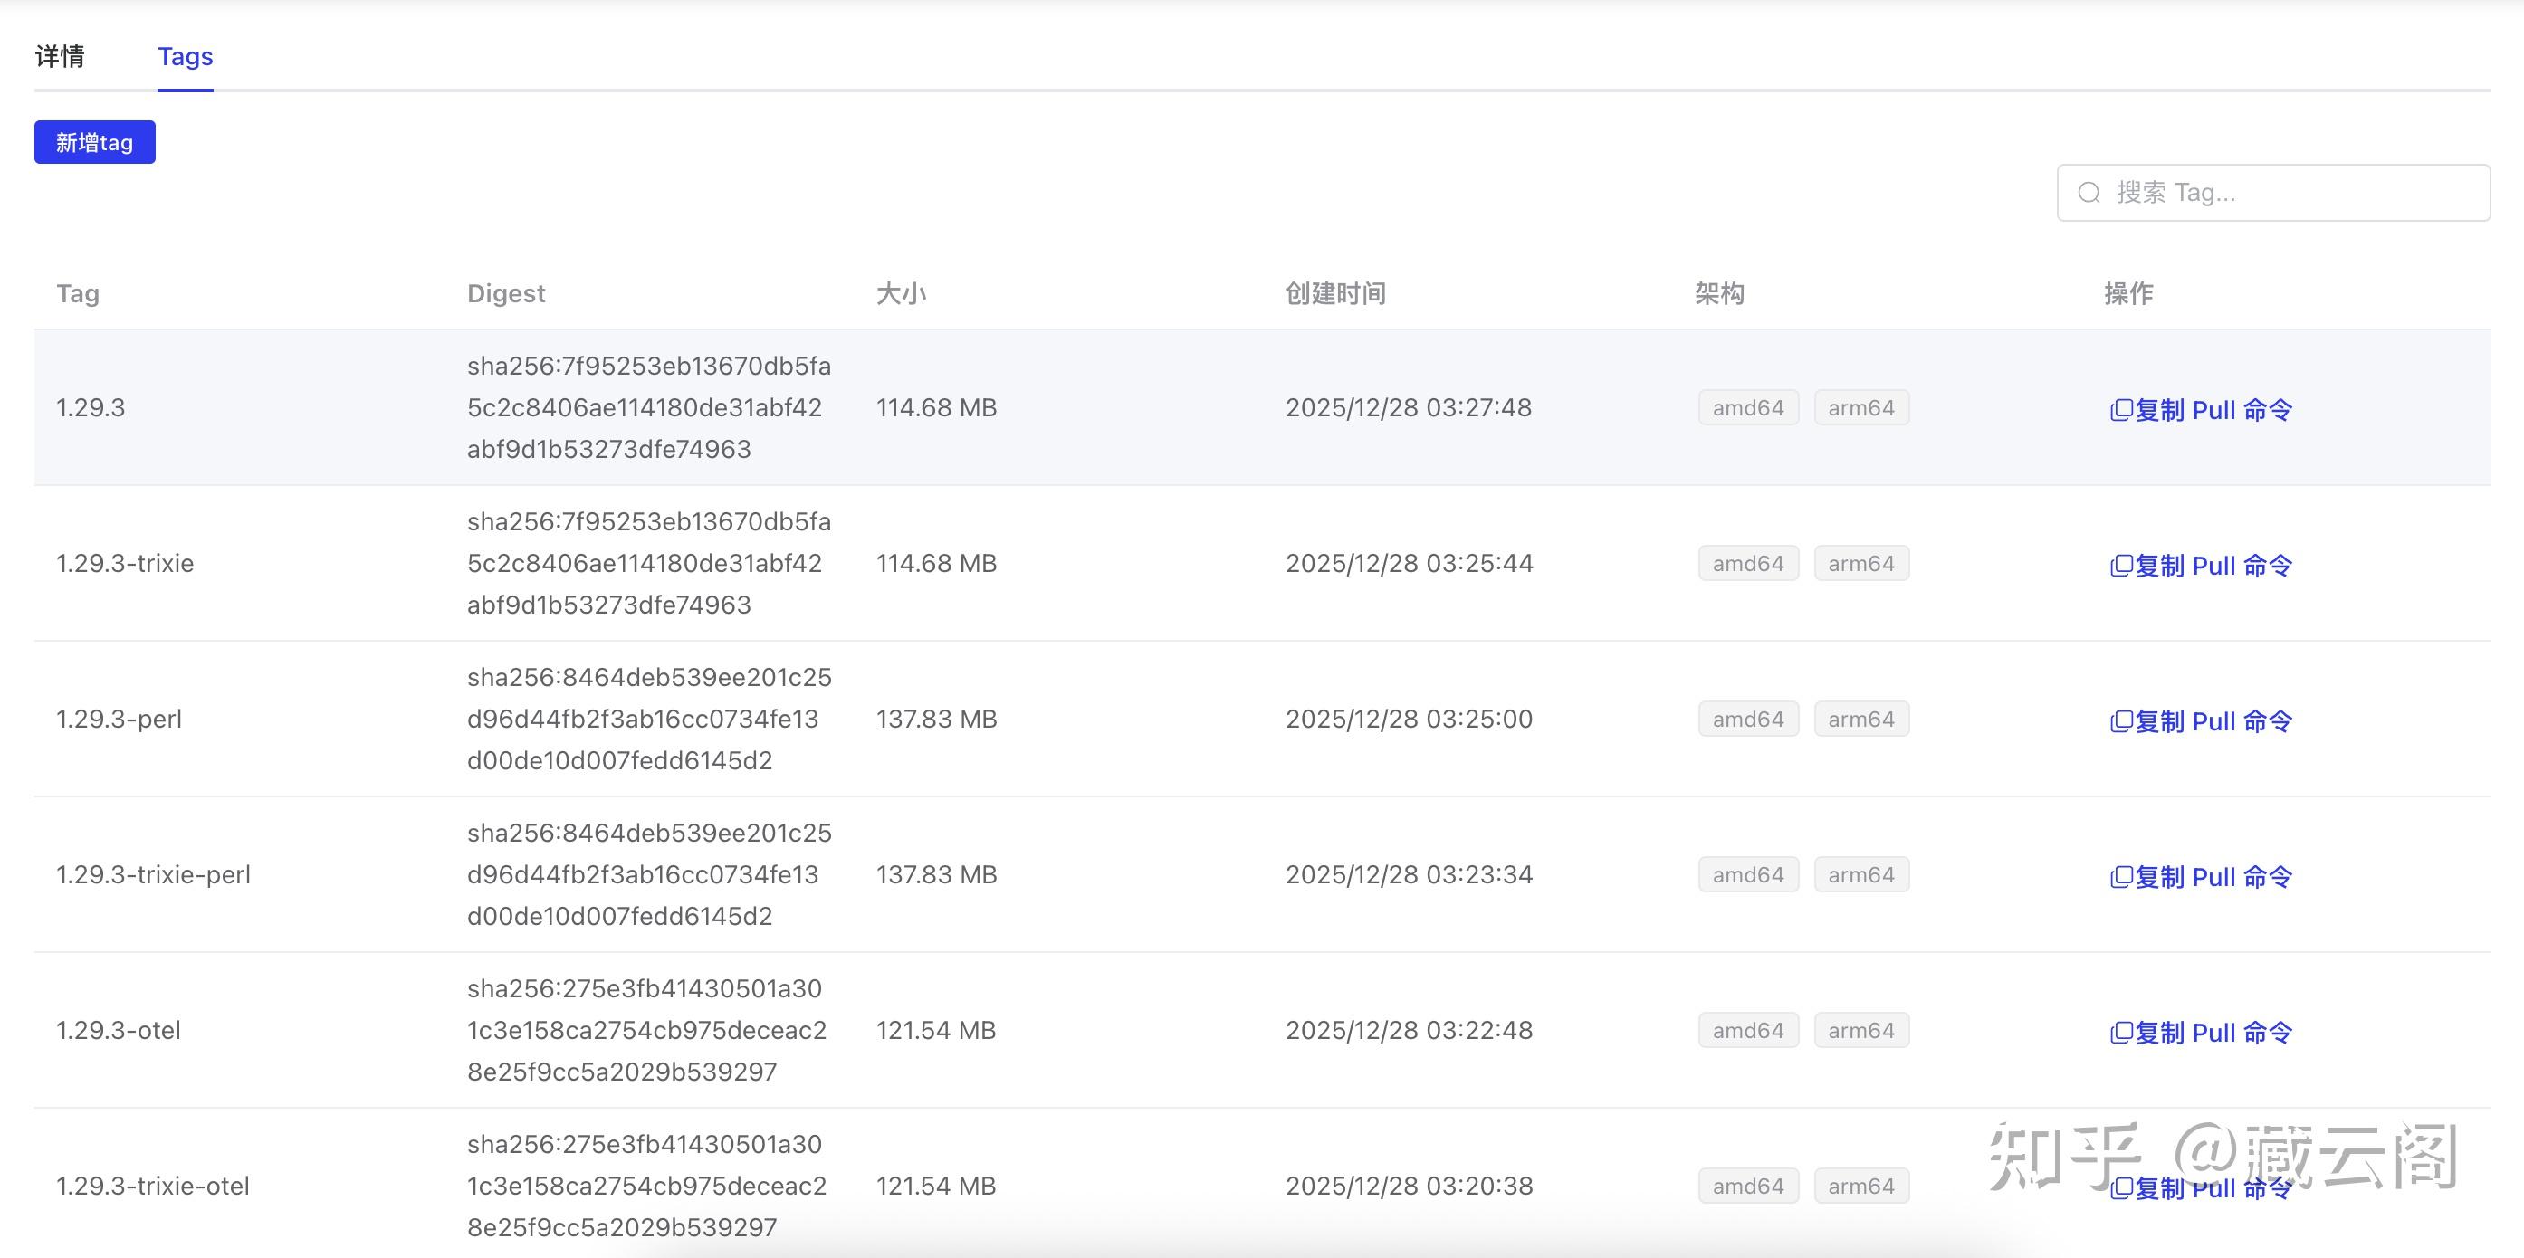Click copy icon for 1.29.3-perl row

tap(2120, 721)
